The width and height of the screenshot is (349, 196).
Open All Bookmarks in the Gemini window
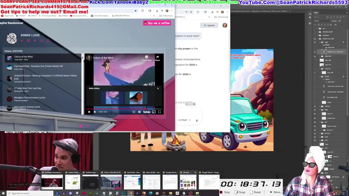221,17
